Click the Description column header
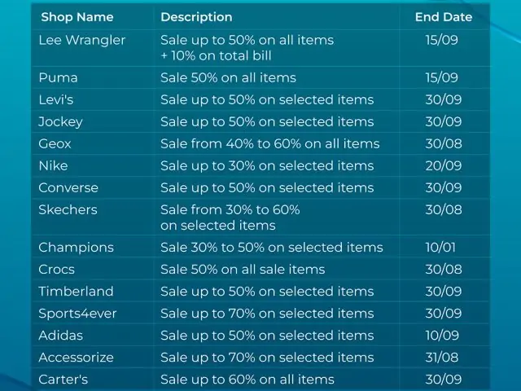Screen dimensions: 521x391 click(x=196, y=17)
